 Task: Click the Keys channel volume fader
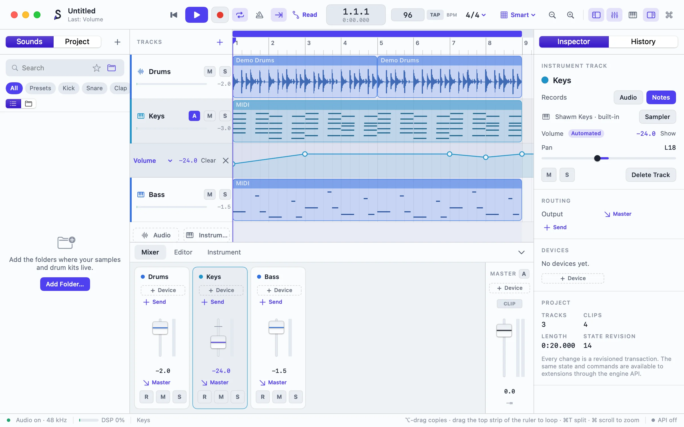click(218, 342)
